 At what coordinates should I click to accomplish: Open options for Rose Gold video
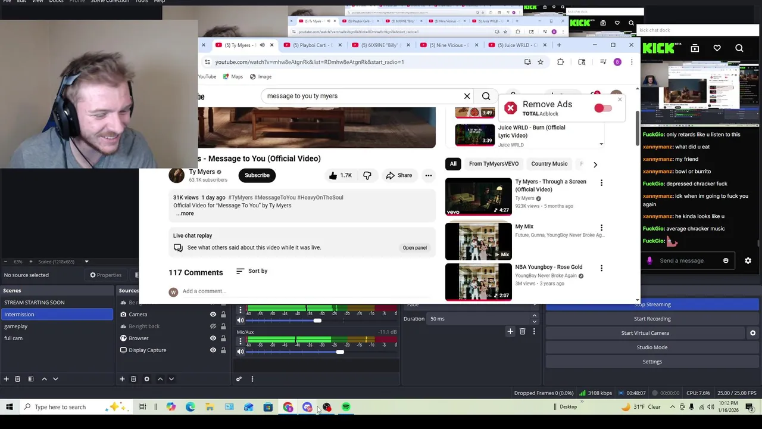[601, 268]
